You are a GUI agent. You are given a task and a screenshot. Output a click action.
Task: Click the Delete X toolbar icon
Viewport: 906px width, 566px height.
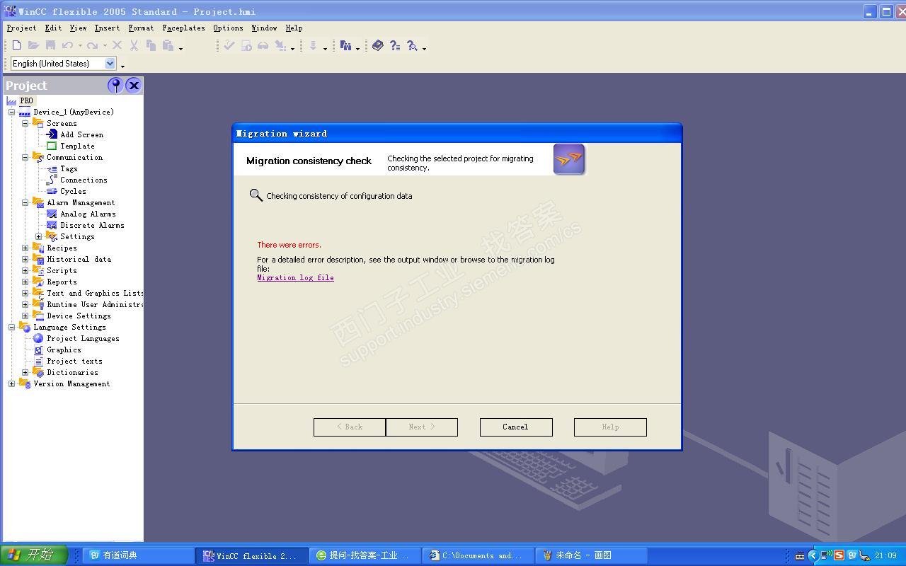point(117,45)
